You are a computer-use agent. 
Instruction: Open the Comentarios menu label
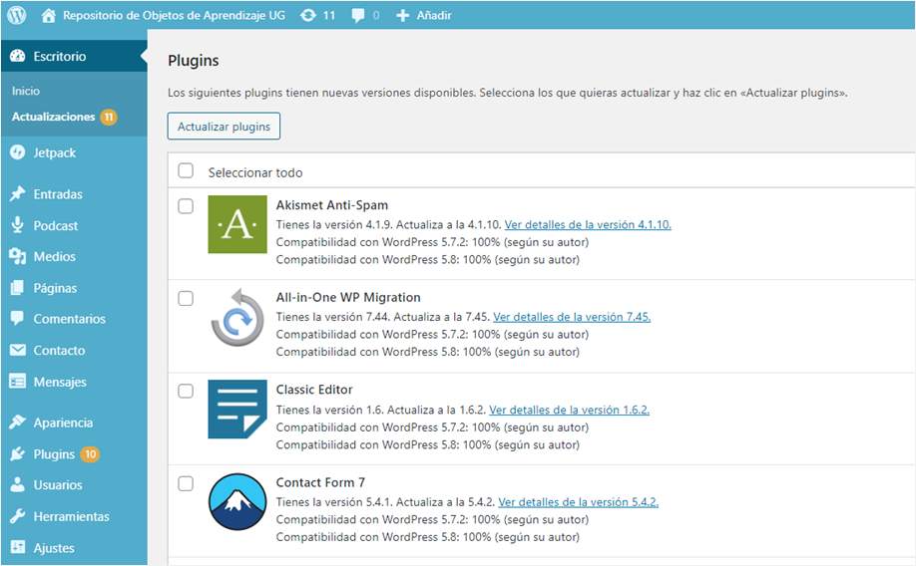[70, 319]
